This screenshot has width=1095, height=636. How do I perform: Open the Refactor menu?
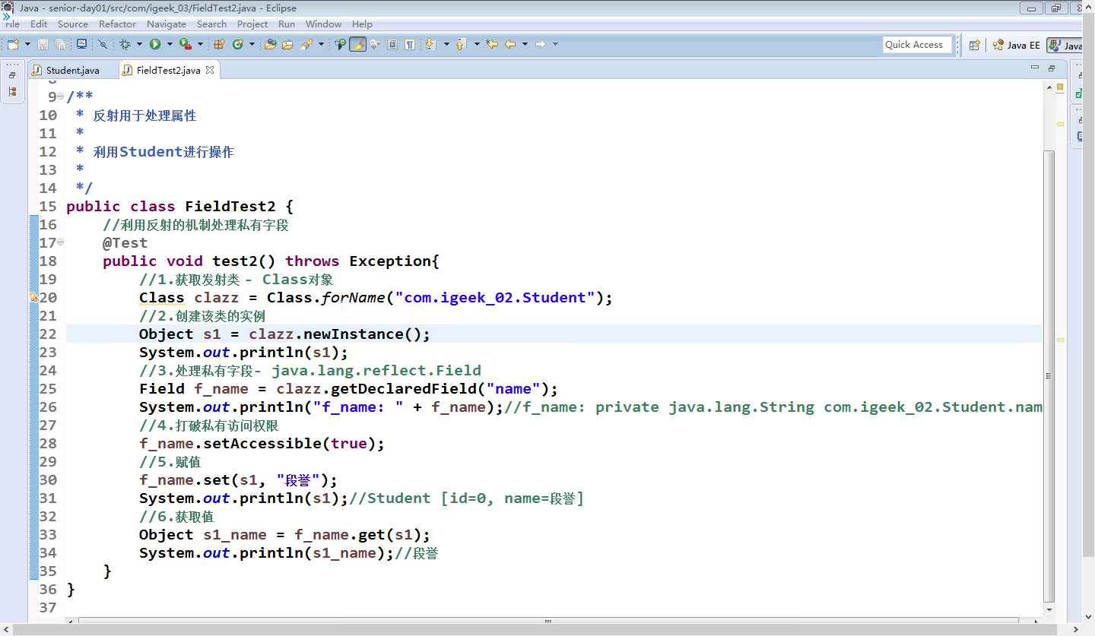118,24
